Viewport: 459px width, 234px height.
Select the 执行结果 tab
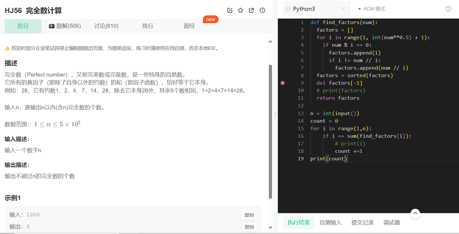click(299, 222)
